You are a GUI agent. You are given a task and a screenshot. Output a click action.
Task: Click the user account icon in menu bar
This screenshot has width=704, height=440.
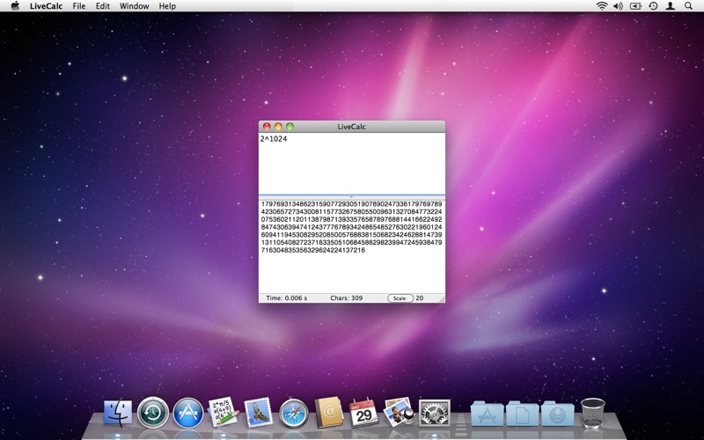tap(671, 6)
